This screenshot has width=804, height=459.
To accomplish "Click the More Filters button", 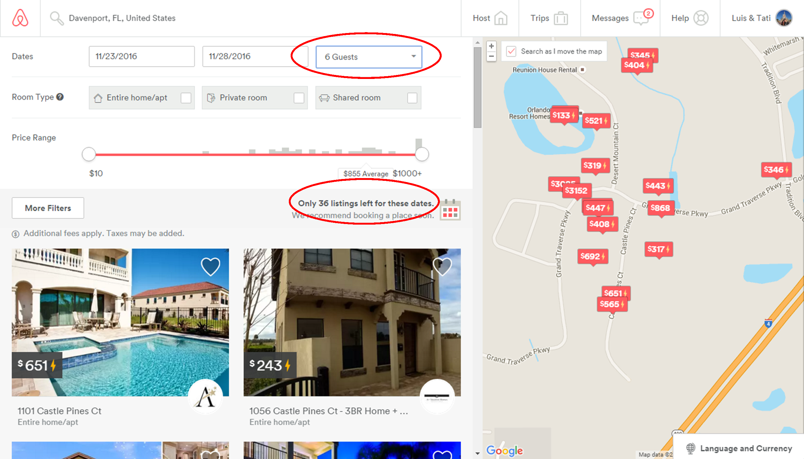I will pyautogui.click(x=48, y=208).
